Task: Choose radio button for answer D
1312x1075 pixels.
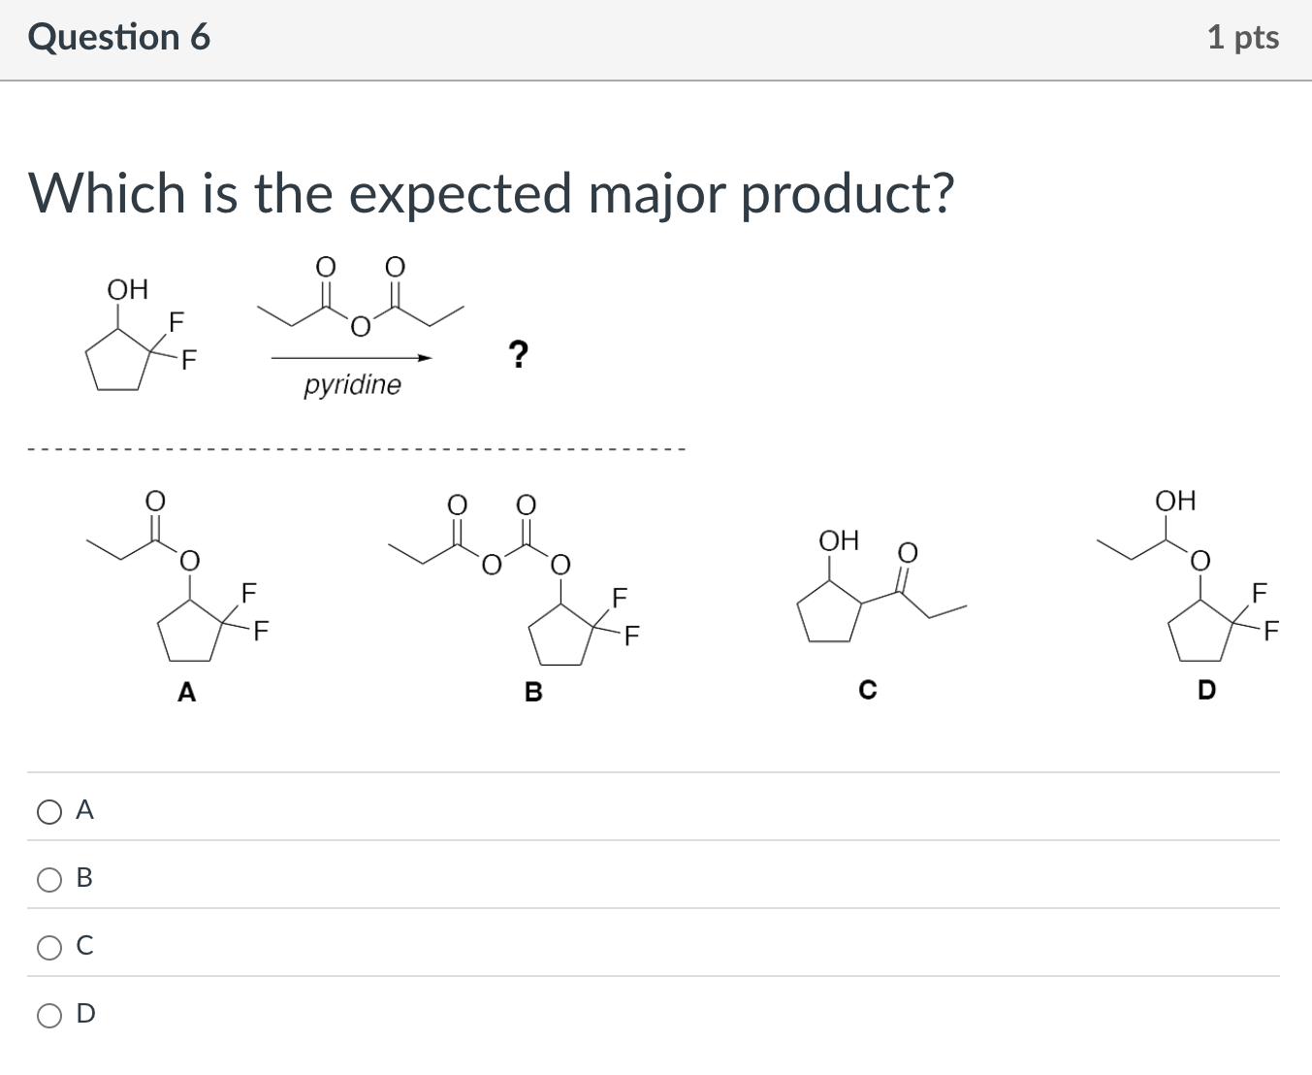Action: 49,1015
